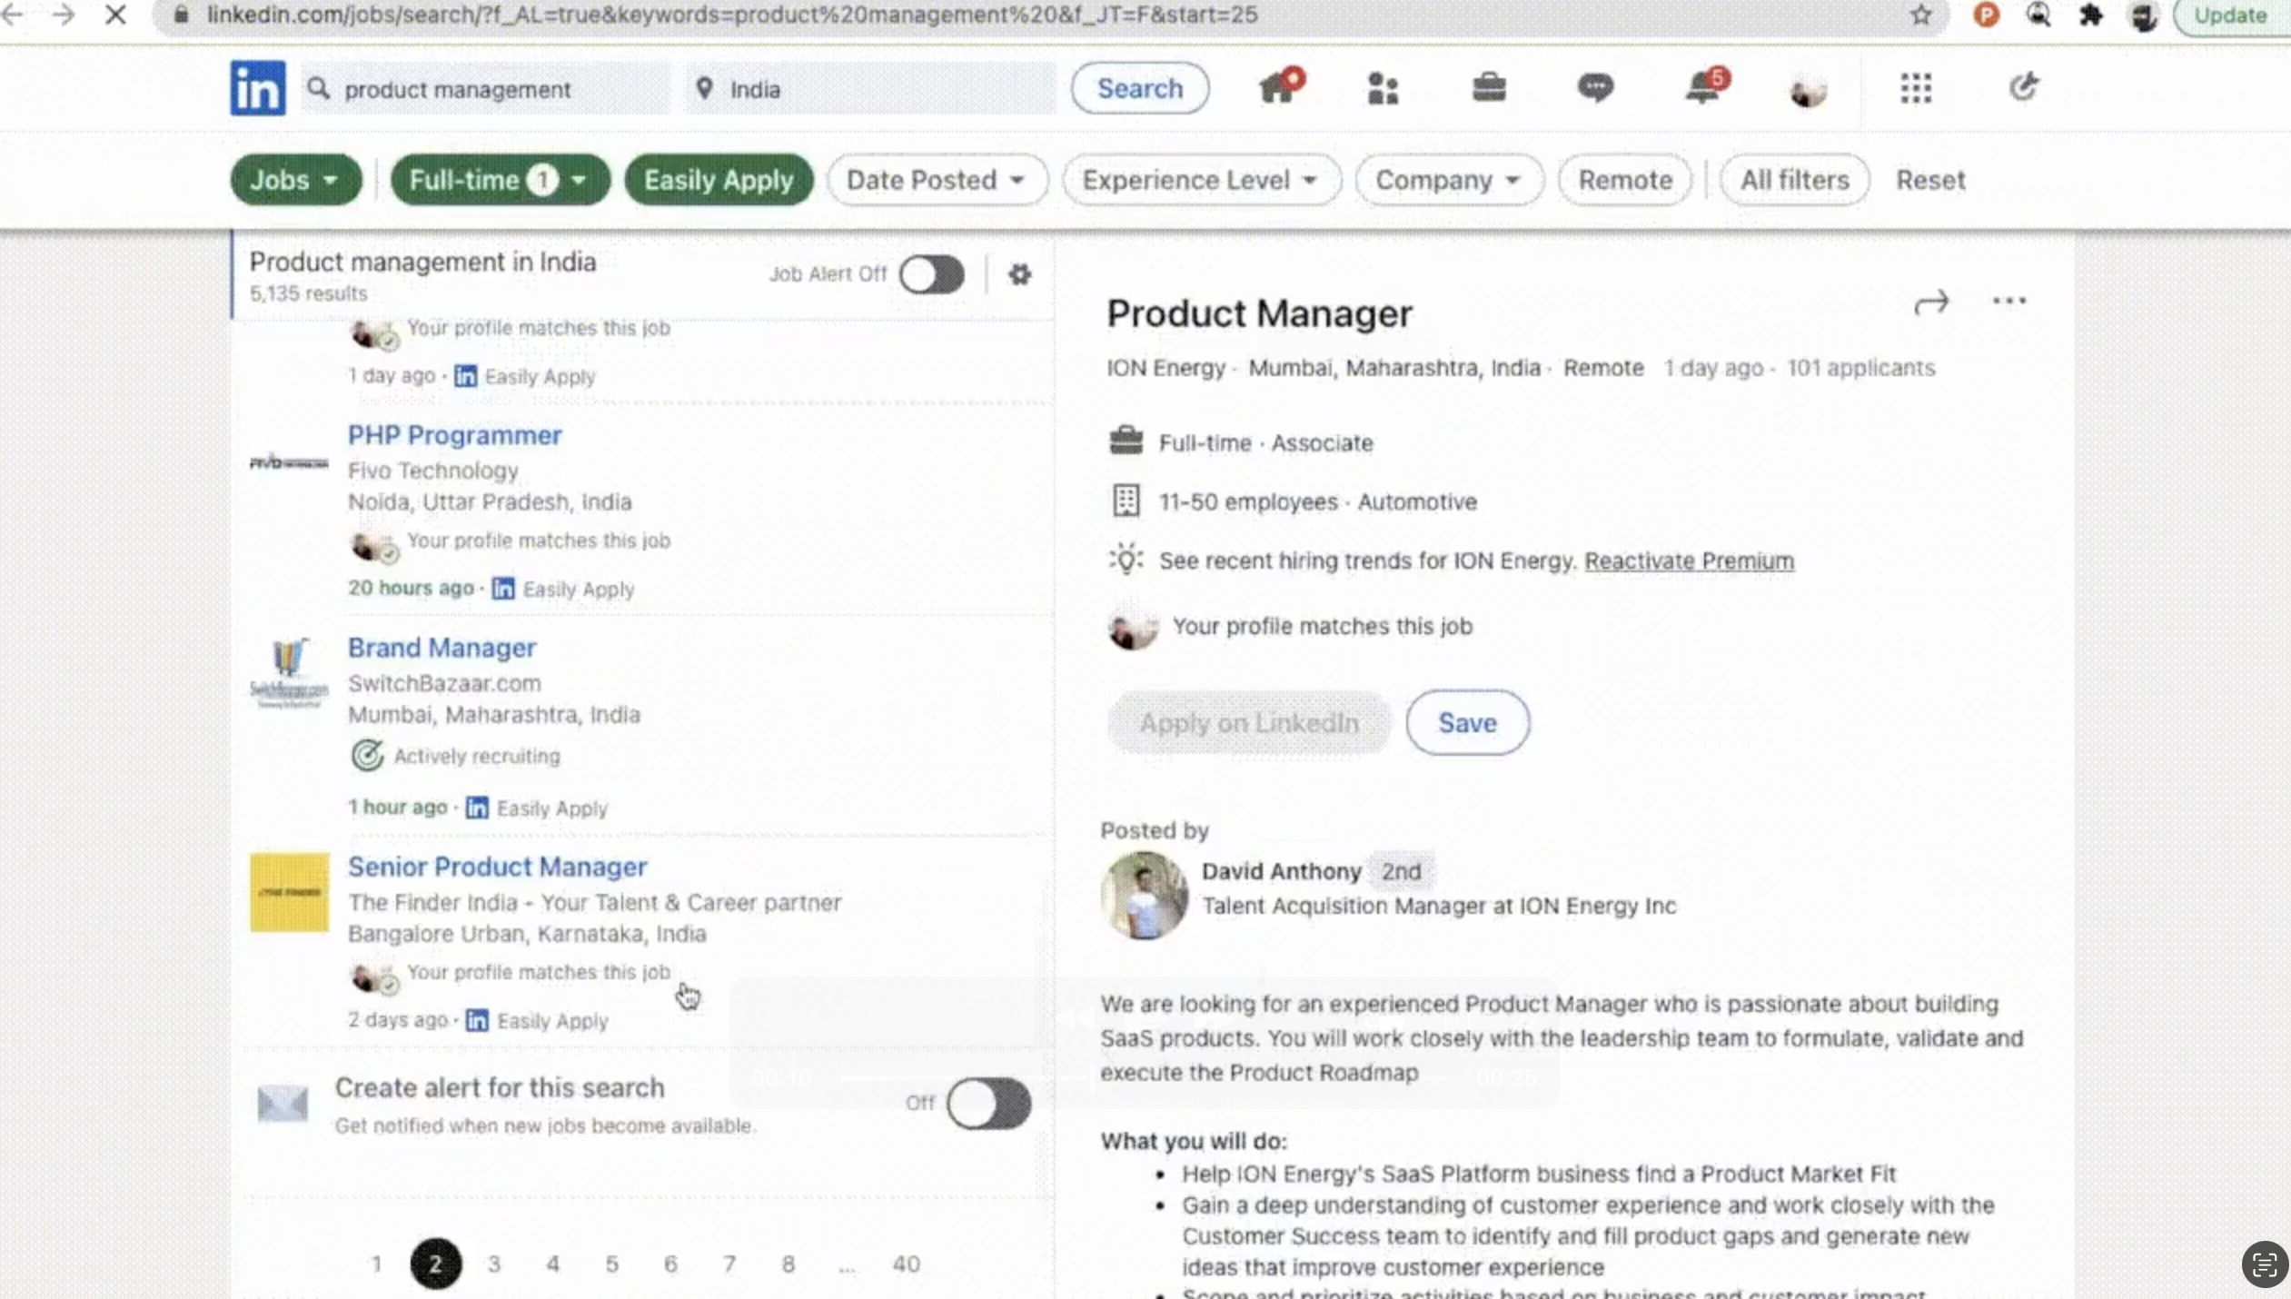Click the Reactivate Premium link
The image size is (2291, 1299).
pyautogui.click(x=1689, y=560)
